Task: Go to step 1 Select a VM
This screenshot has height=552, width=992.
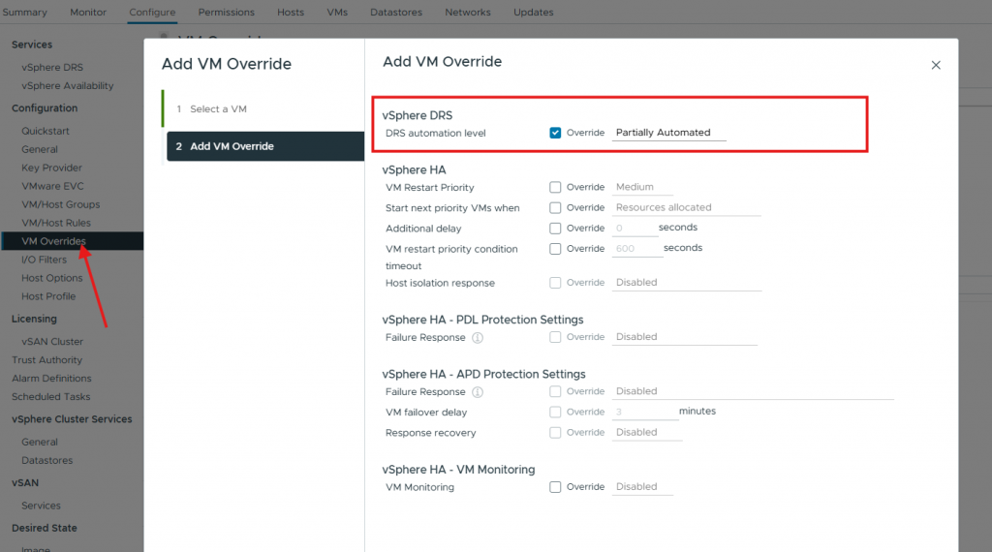Action: [218, 108]
